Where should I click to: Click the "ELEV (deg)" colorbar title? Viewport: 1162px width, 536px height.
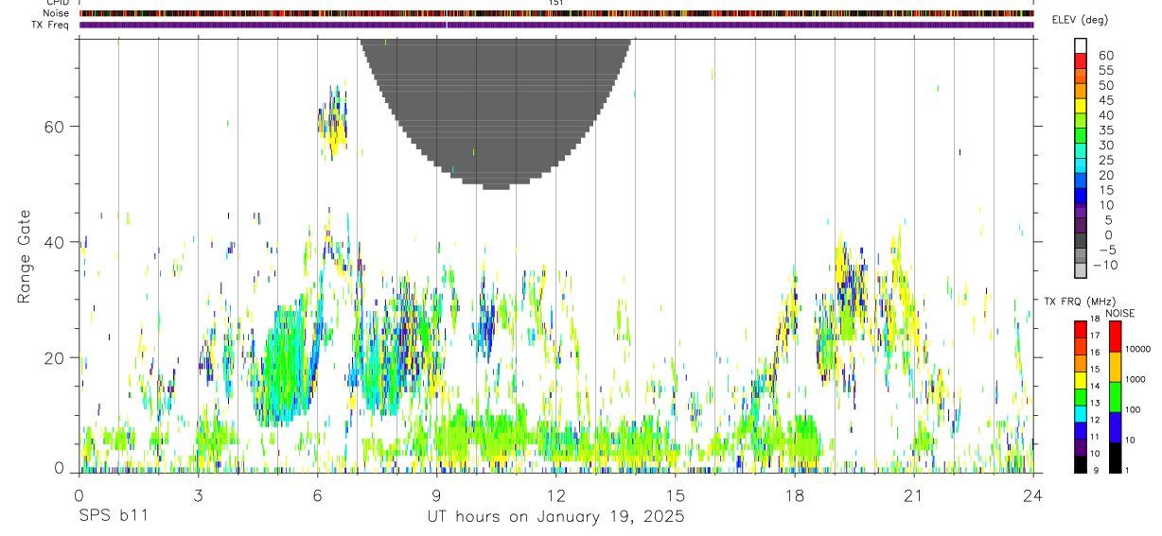point(1080,20)
